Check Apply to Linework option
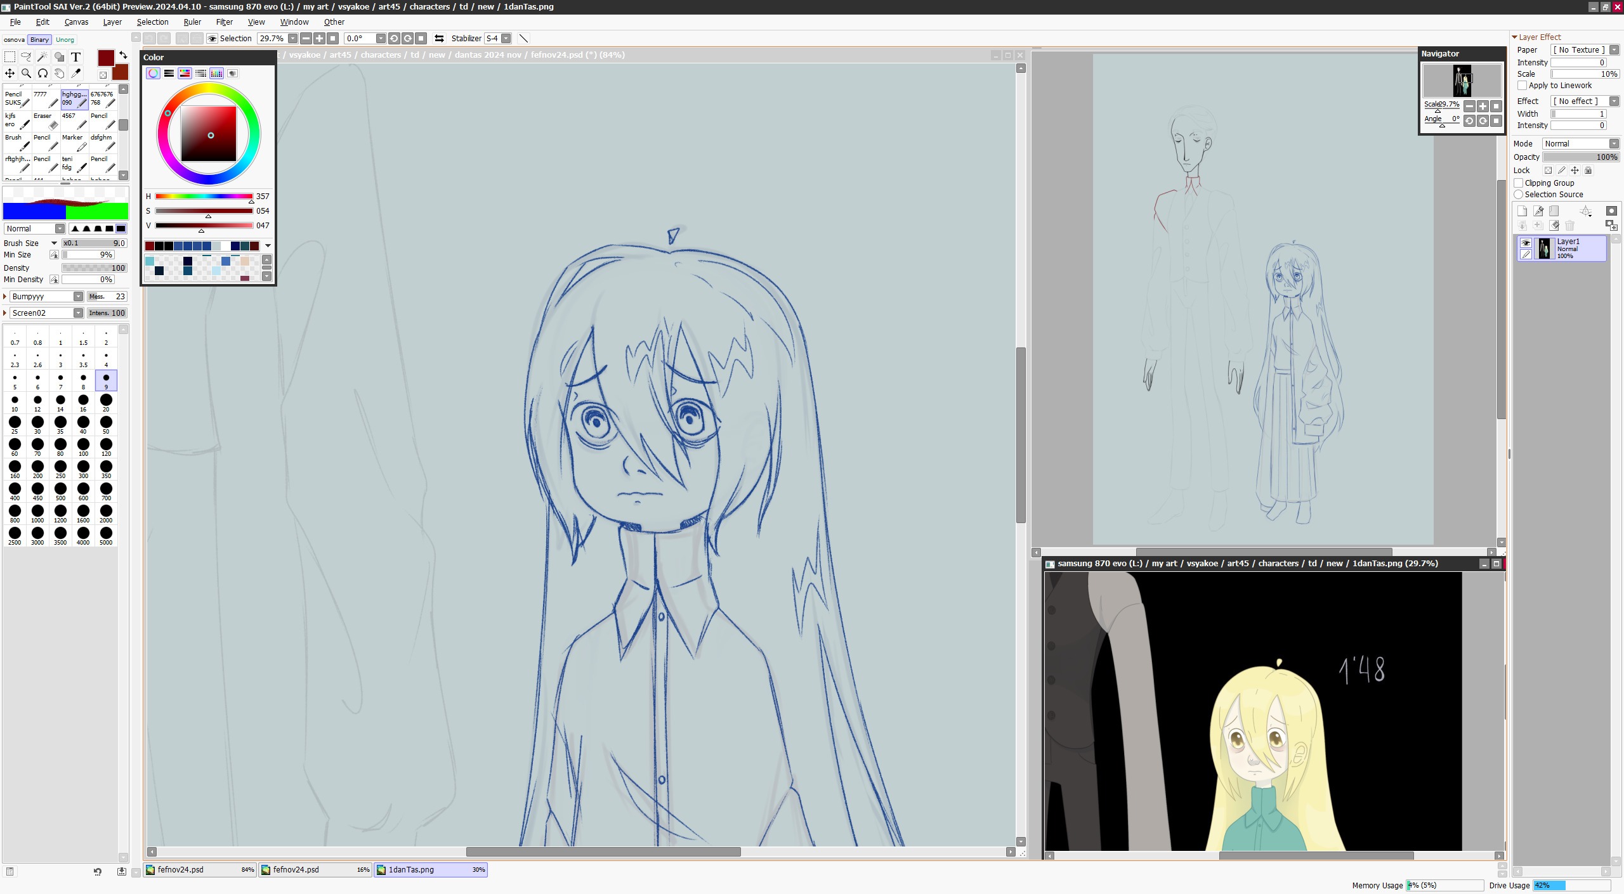 pos(1522,86)
